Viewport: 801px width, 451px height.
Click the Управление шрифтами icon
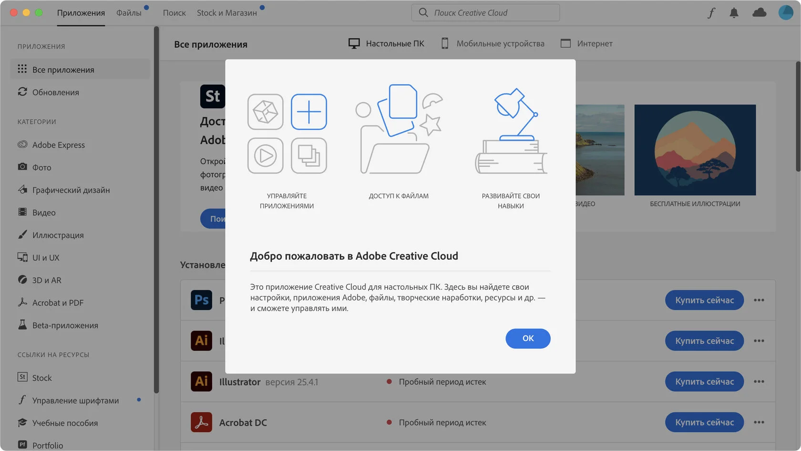(22, 400)
